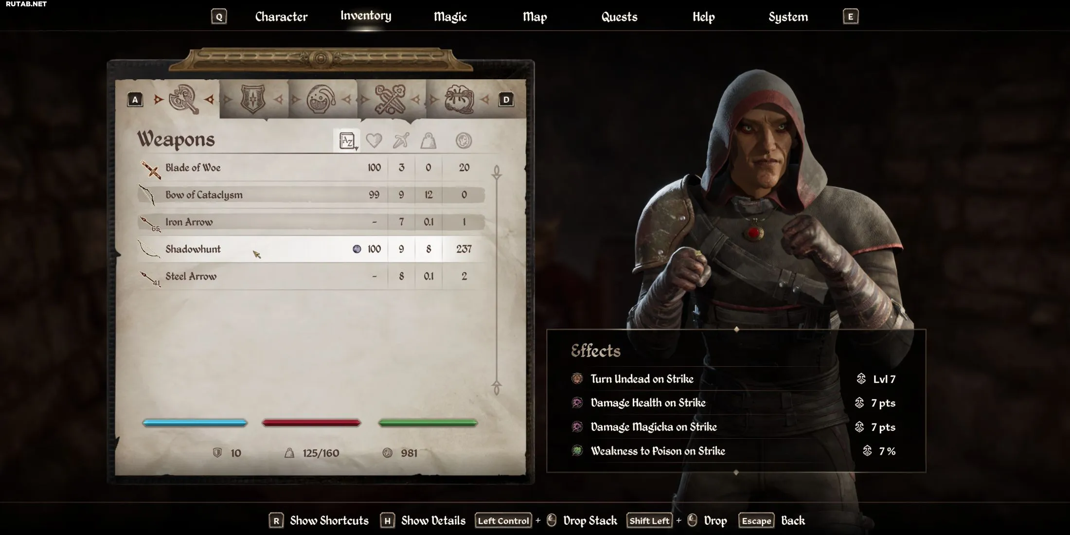Open the Potions category flask icon
The width and height of the screenshot is (1070, 535).
pos(321,99)
